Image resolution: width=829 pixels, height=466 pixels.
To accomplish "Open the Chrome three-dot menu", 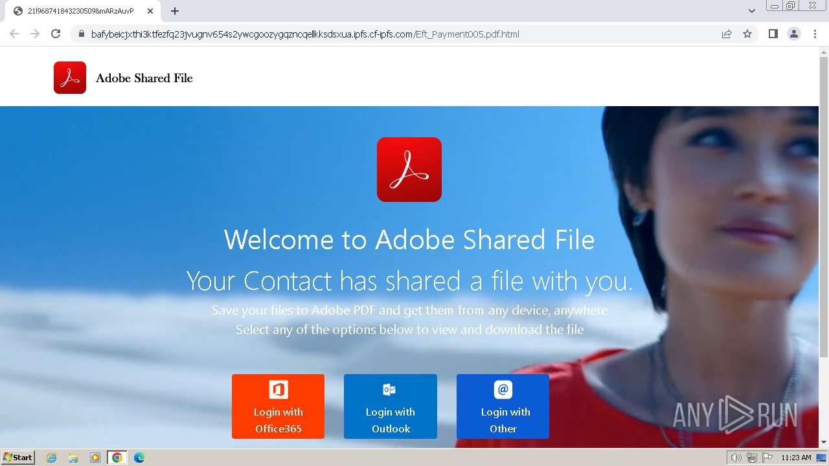I will pyautogui.click(x=815, y=34).
